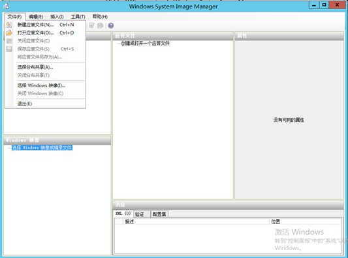Click the application icon in the title bar
348x258 pixels.
pyautogui.click(x=6, y=7)
